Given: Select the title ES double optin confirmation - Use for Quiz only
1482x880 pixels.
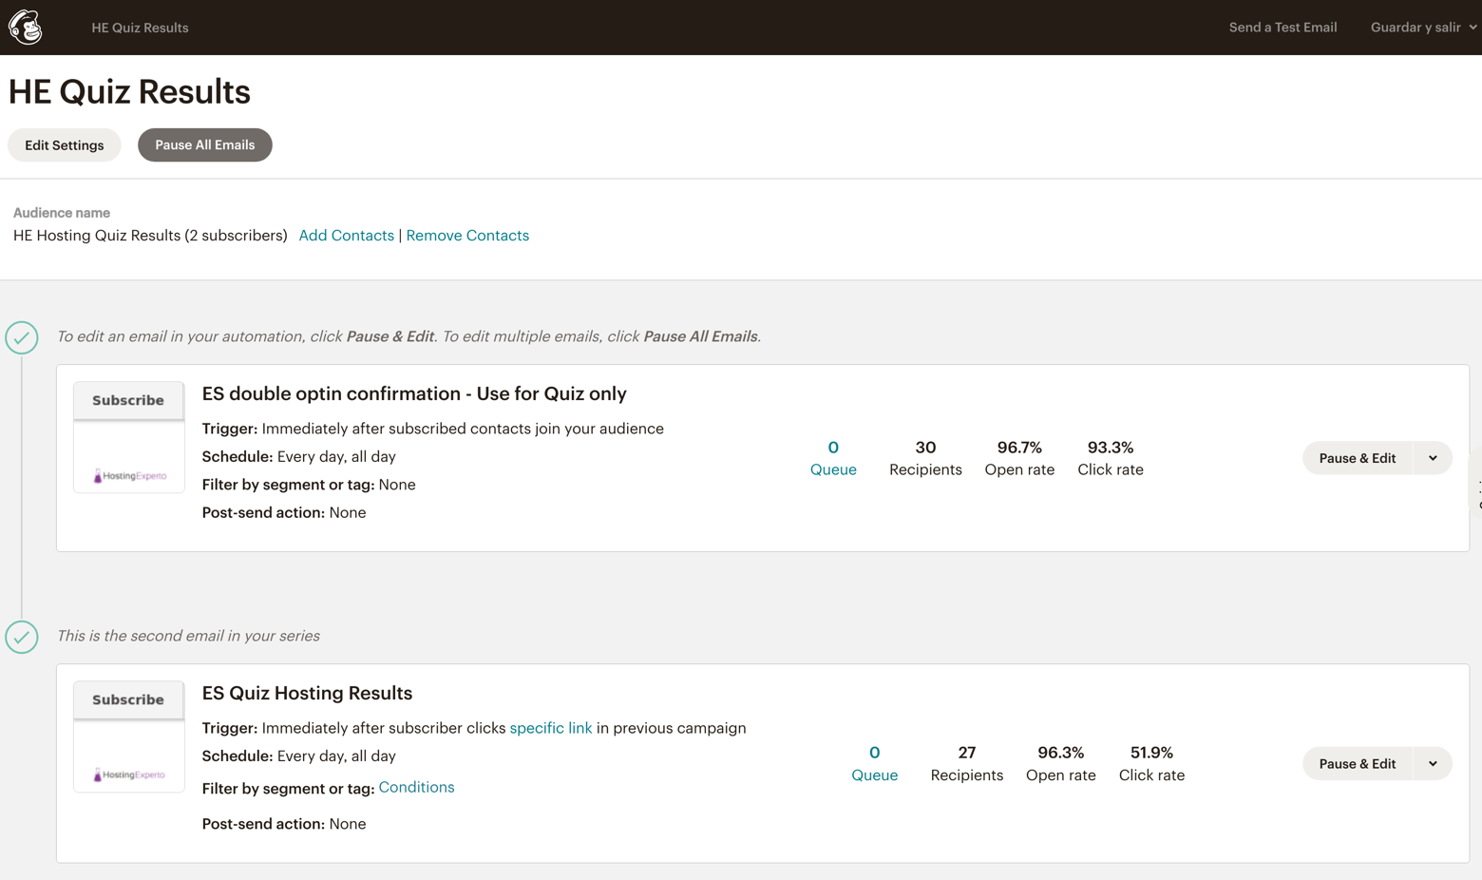Looking at the screenshot, I should [x=414, y=393].
